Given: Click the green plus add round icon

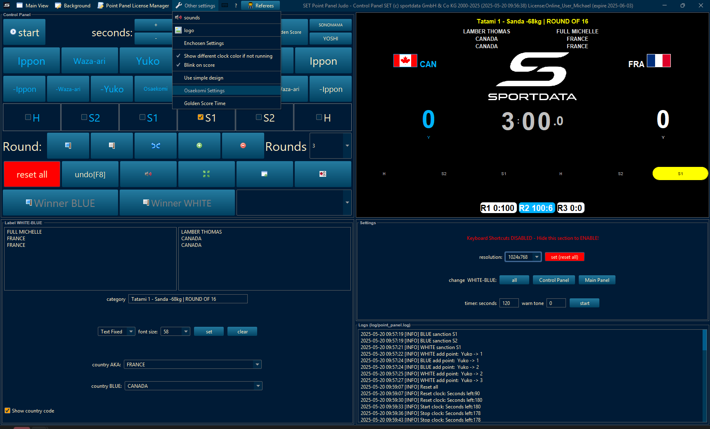Looking at the screenshot, I should coord(199,145).
